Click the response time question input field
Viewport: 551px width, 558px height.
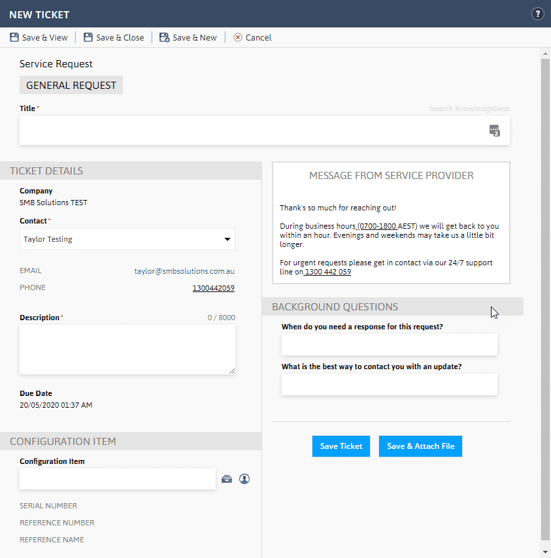coord(390,344)
